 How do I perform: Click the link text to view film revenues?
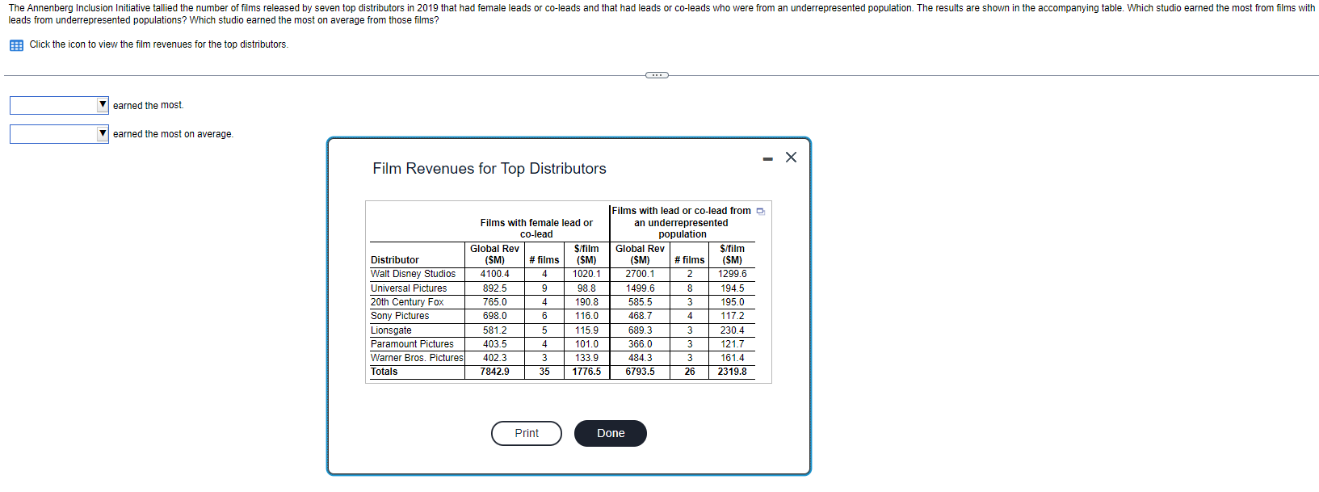tap(158, 44)
